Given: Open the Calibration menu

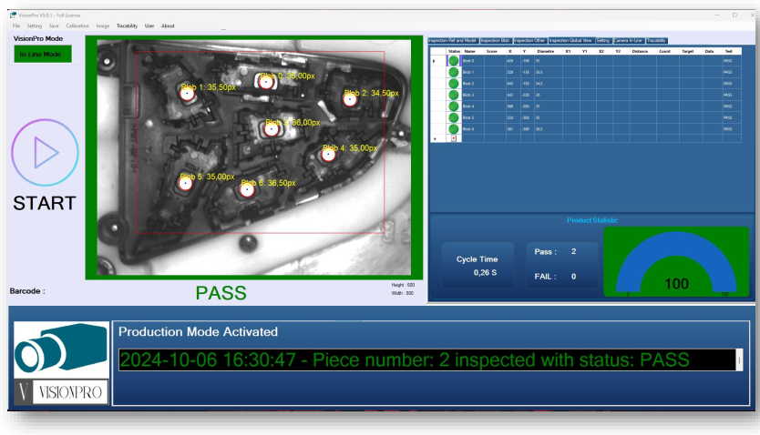Looking at the screenshot, I should click(77, 25).
